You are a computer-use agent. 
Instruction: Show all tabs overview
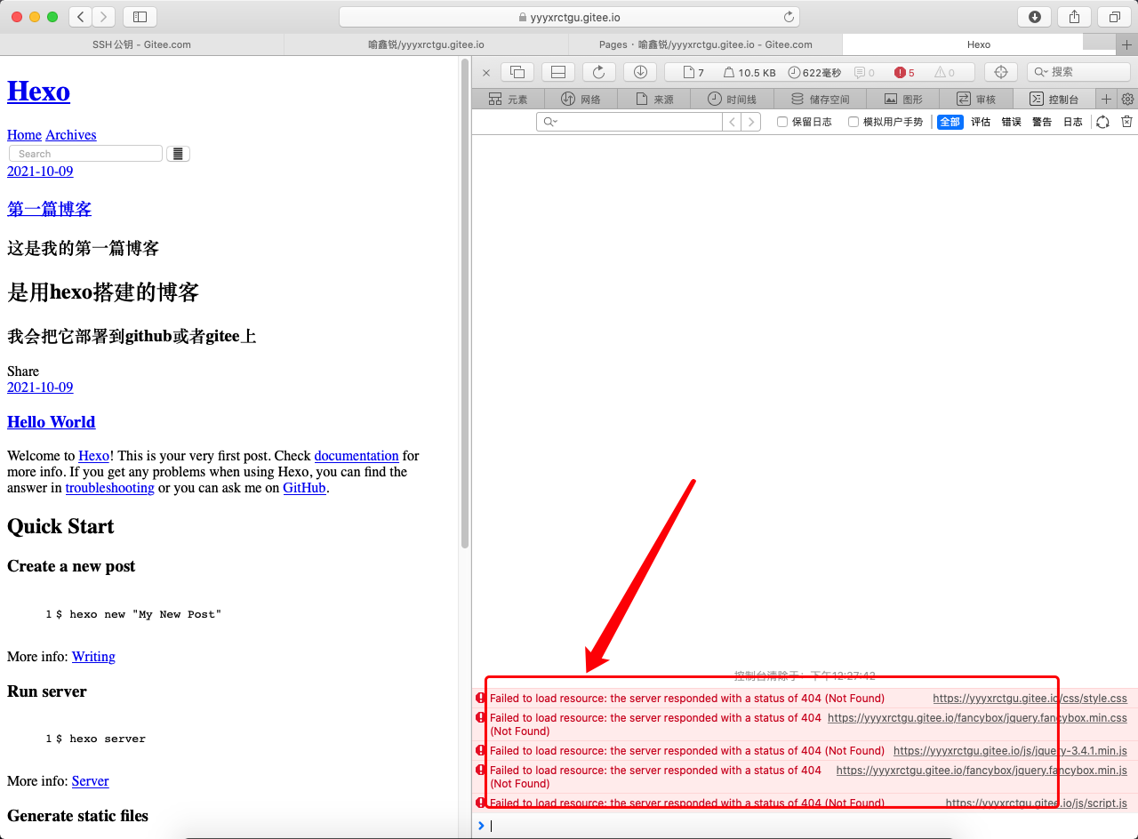1114,17
